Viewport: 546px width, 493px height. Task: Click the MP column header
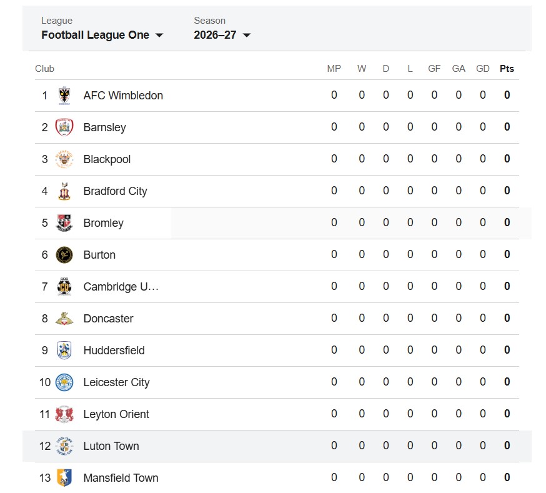[x=334, y=69]
